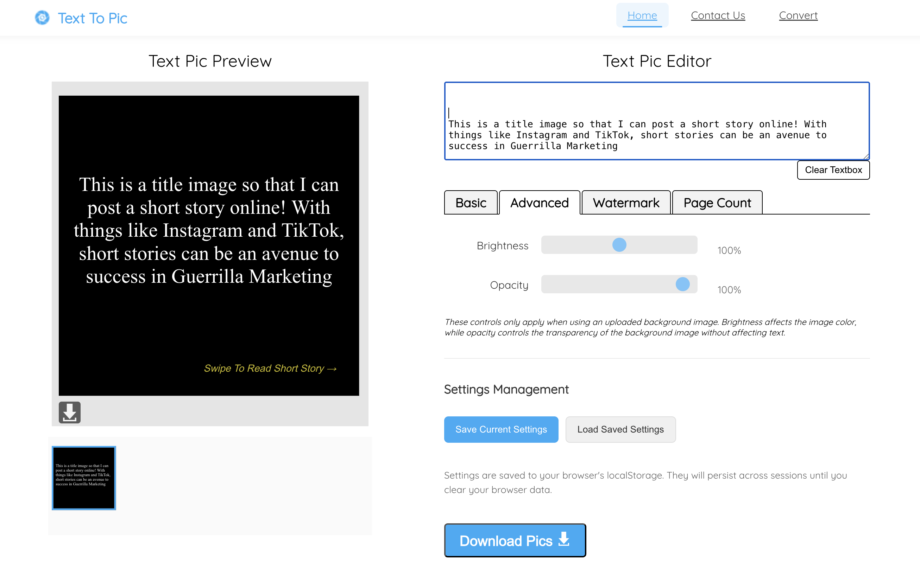The width and height of the screenshot is (920, 569).
Task: Switch to the Basic tab
Action: coord(471,203)
